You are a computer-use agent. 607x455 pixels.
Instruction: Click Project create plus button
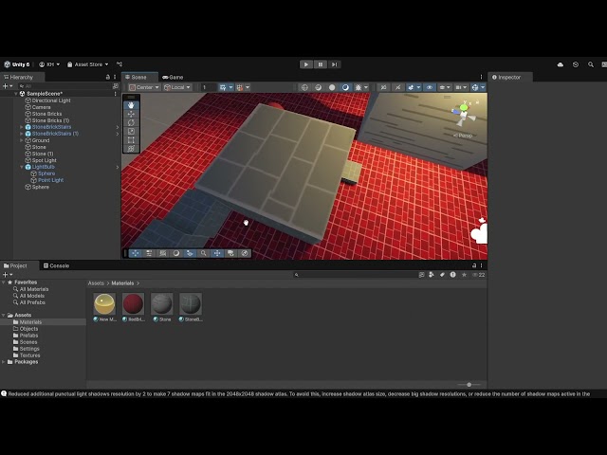pyautogui.click(x=8, y=275)
